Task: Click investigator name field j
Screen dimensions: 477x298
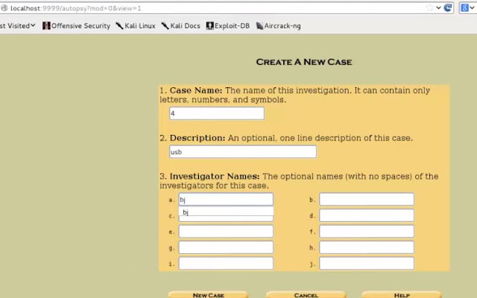Action: pos(367,263)
